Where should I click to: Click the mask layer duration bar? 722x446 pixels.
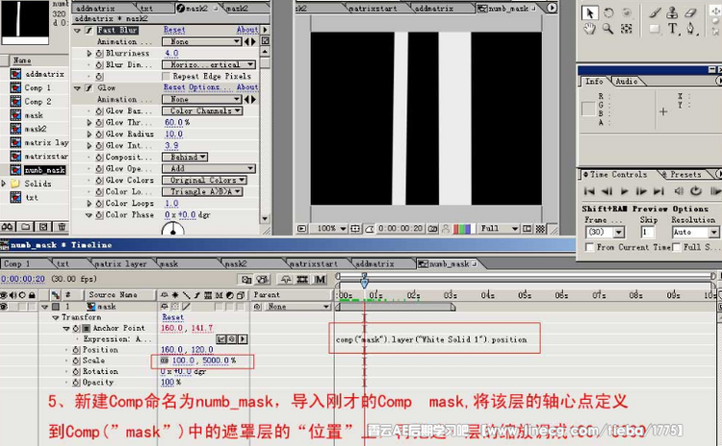click(x=396, y=307)
